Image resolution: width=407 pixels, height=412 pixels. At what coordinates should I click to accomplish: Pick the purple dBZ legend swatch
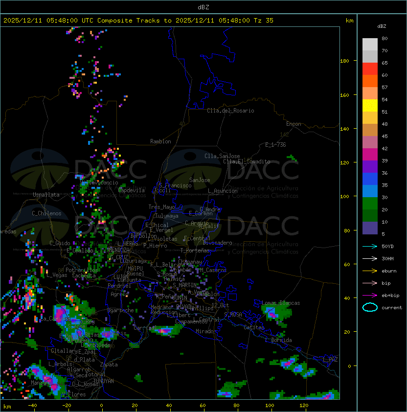point(370,166)
